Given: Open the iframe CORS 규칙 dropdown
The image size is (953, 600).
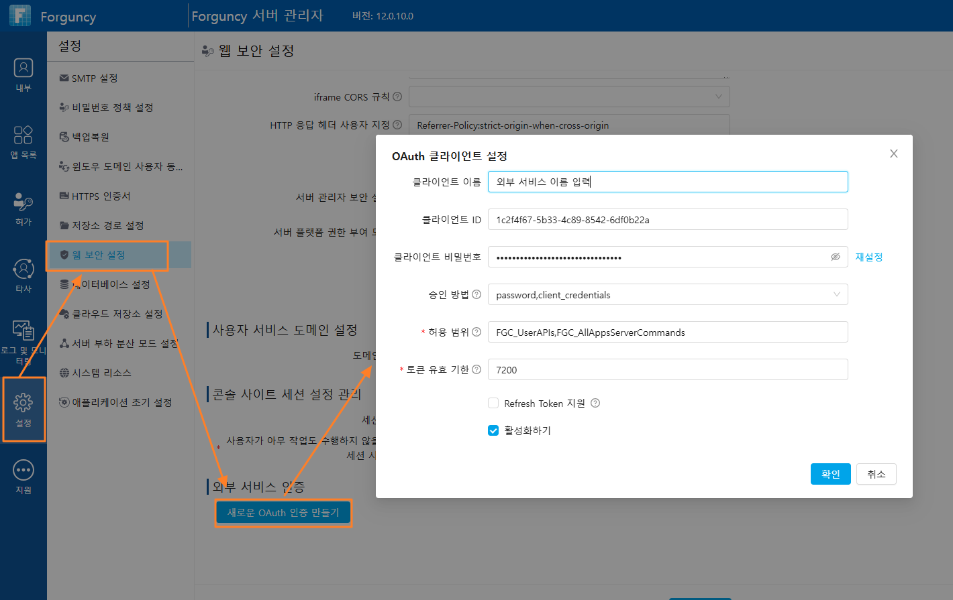Looking at the screenshot, I should click(569, 97).
